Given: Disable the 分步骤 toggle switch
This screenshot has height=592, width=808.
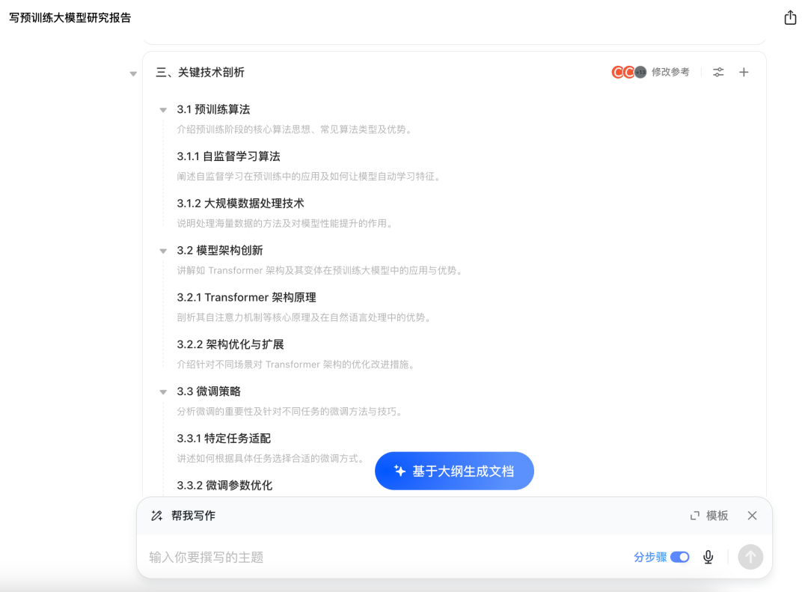Looking at the screenshot, I should [680, 557].
